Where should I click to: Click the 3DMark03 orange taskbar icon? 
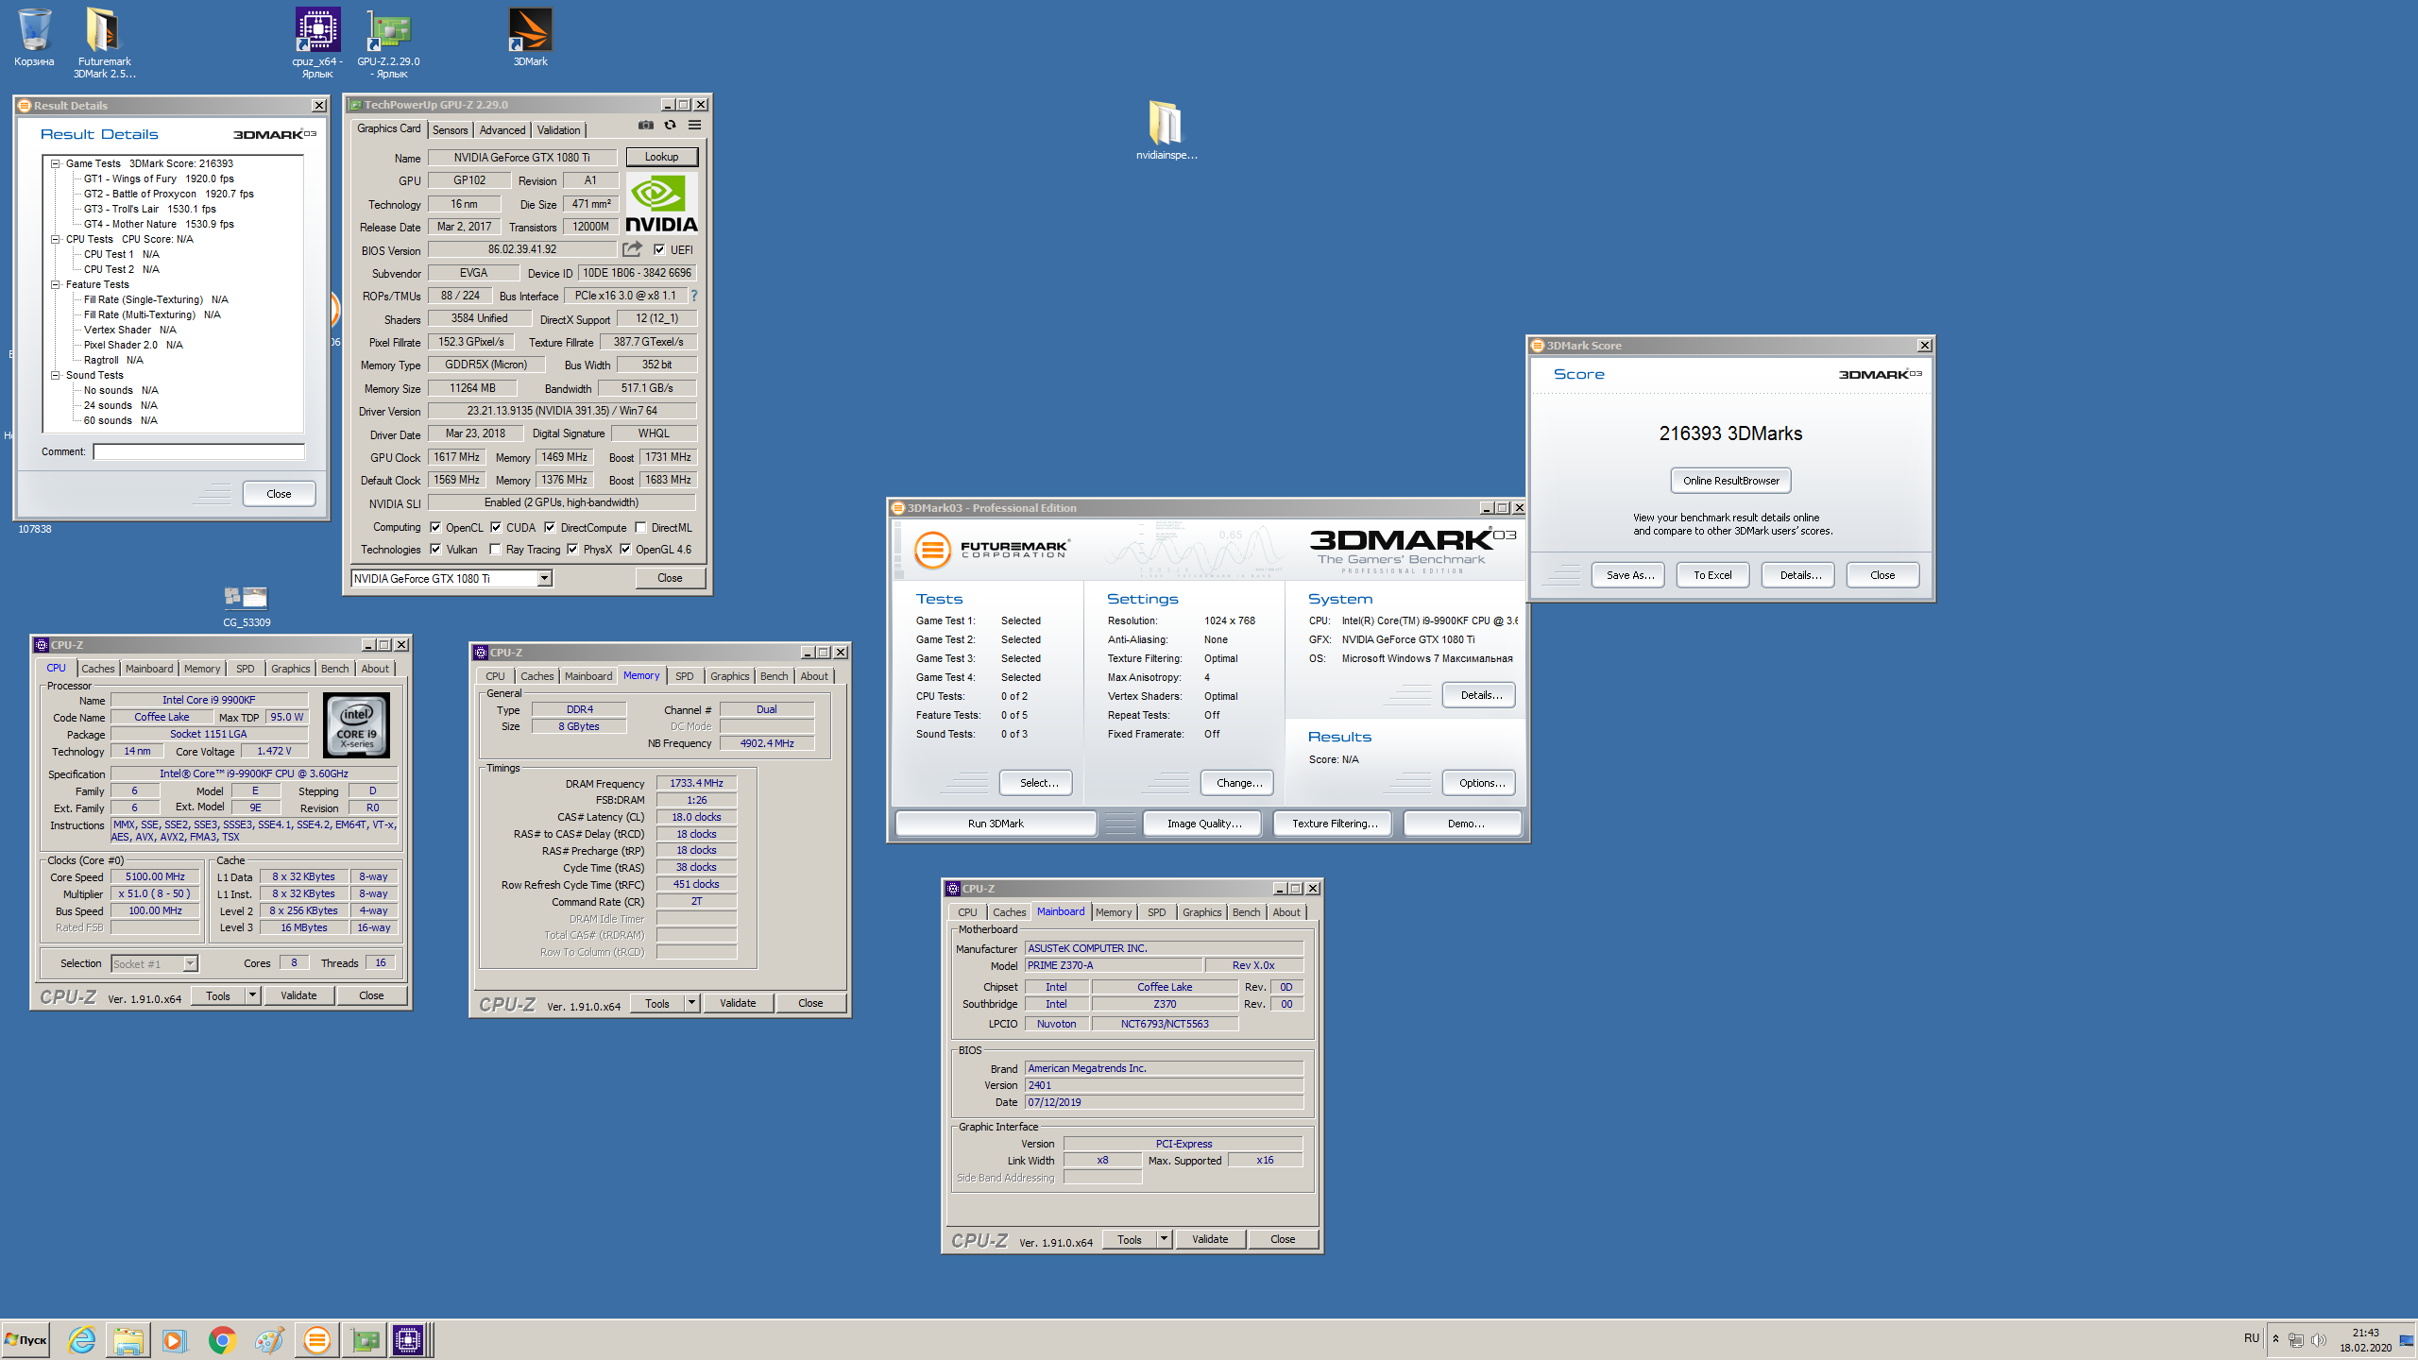tap(317, 1339)
